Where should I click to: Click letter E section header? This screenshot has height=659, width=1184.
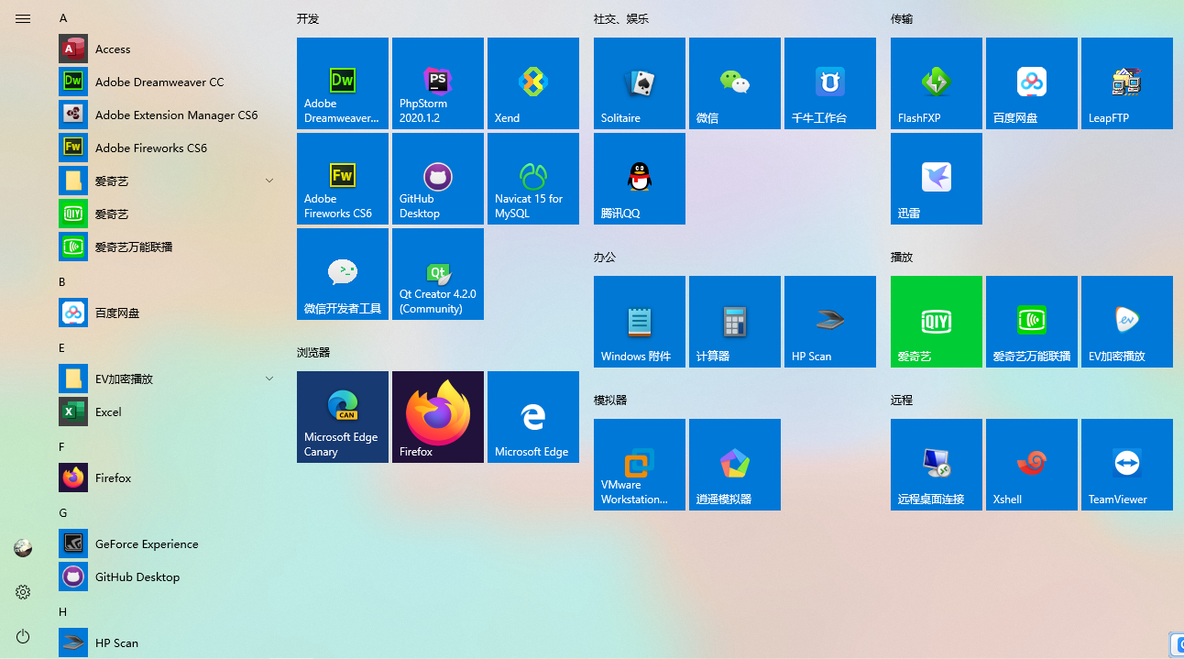62,348
